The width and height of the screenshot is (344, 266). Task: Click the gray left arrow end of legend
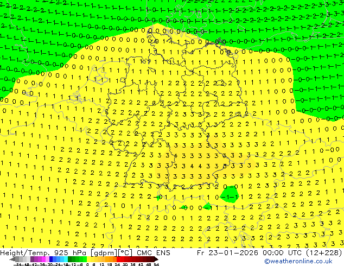tap(12, 259)
